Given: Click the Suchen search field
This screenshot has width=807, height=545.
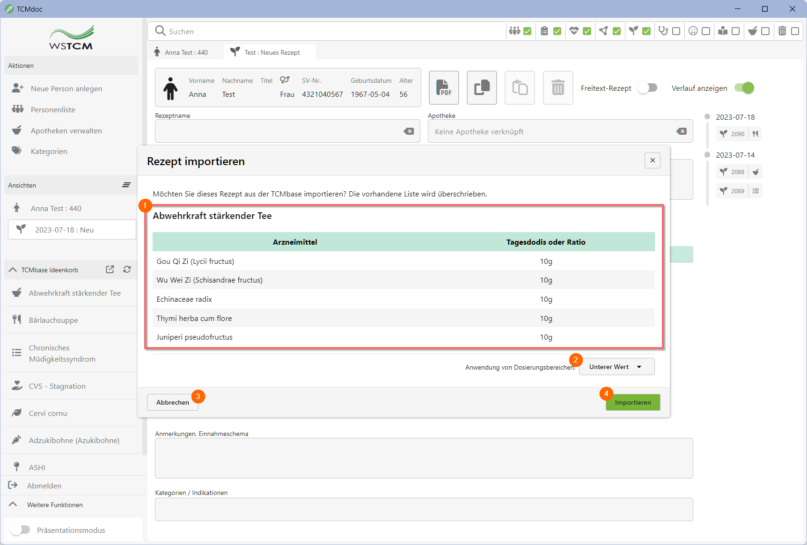Looking at the screenshot, I should (x=328, y=31).
